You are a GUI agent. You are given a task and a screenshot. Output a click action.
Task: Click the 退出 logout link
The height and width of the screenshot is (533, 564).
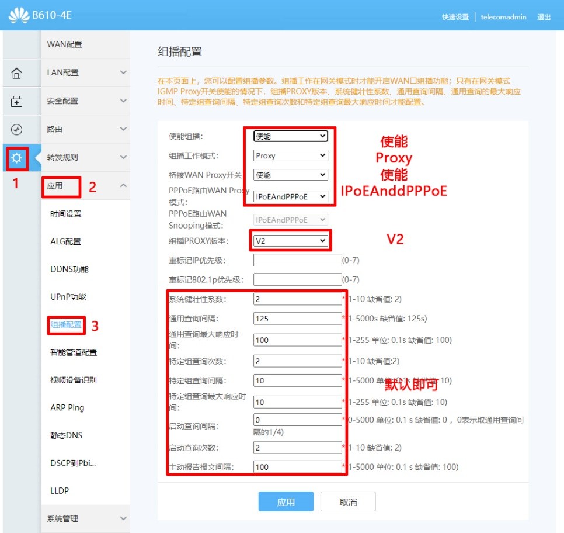(x=544, y=17)
